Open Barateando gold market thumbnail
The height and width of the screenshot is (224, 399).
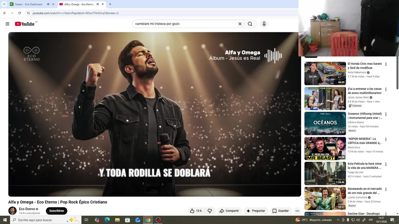tap(325, 198)
